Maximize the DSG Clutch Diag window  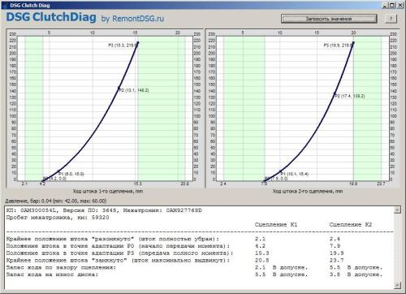(392, 5)
